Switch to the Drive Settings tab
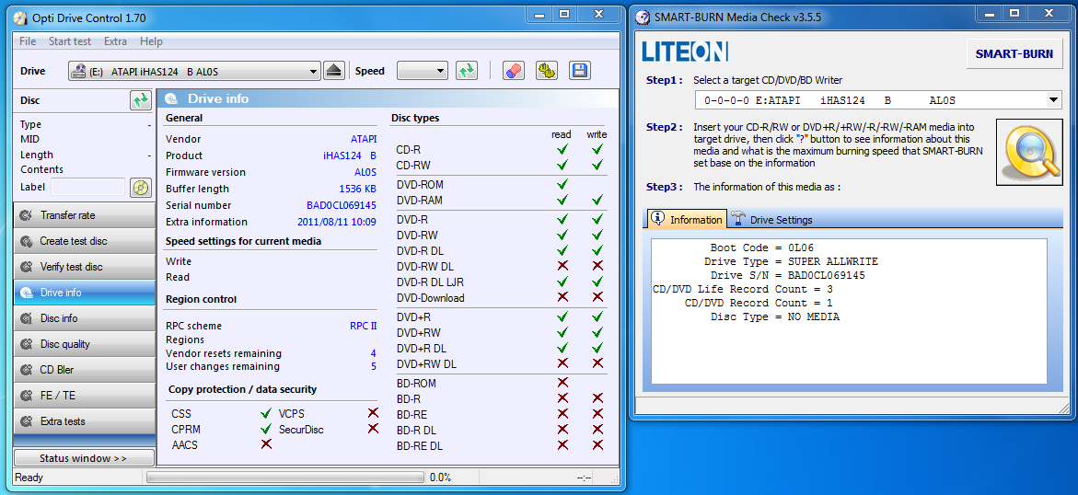The width and height of the screenshot is (1078, 495). point(771,220)
